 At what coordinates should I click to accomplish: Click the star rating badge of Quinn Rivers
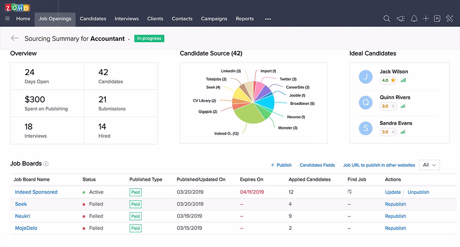point(389,106)
